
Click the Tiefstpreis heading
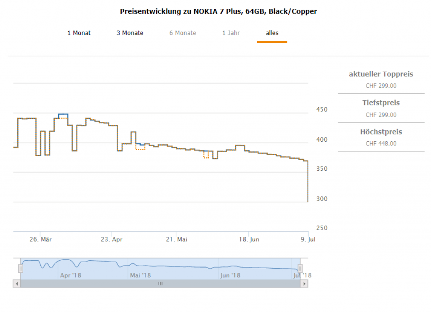click(x=381, y=103)
